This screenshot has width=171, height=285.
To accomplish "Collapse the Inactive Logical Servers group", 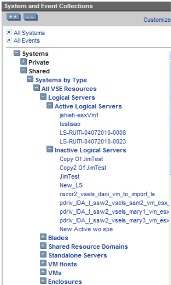I will pos(50,149).
